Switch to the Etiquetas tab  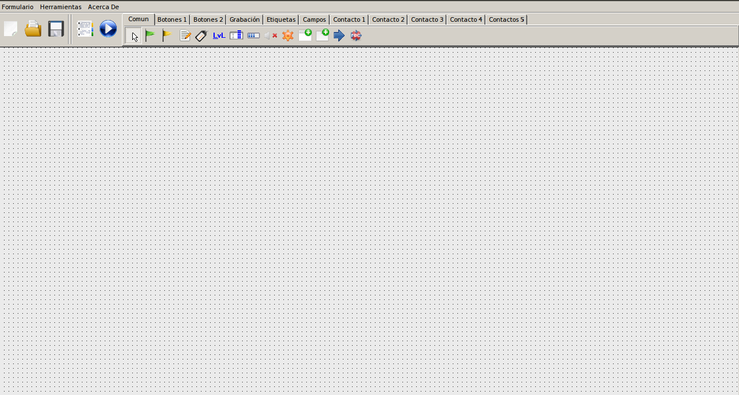(281, 19)
